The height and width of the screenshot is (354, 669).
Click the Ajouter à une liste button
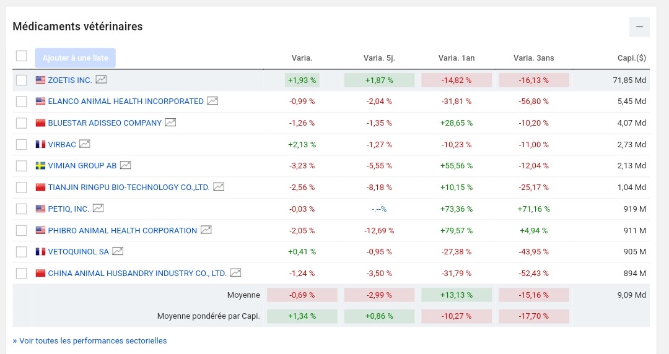[x=75, y=58]
